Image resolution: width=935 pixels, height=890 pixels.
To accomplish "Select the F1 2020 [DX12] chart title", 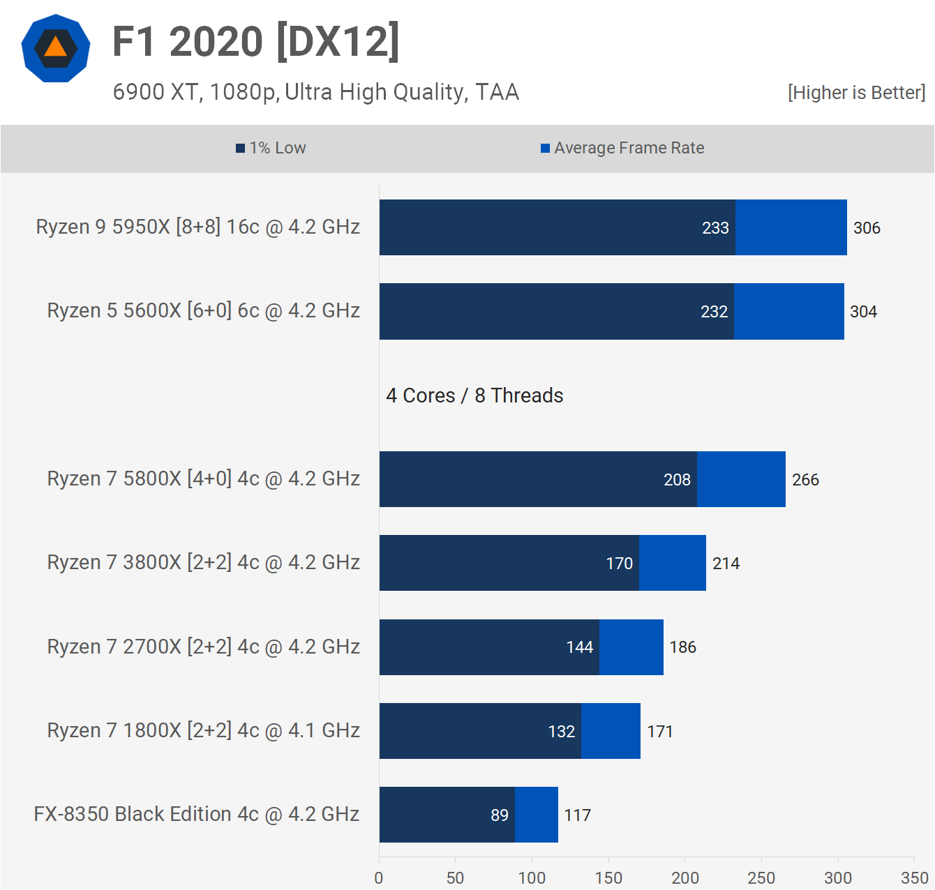I will [256, 42].
